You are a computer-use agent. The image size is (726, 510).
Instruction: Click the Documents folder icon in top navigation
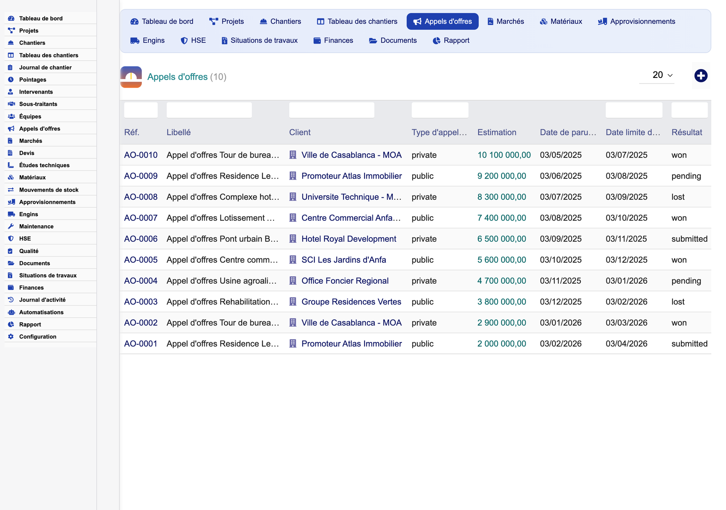pos(373,41)
